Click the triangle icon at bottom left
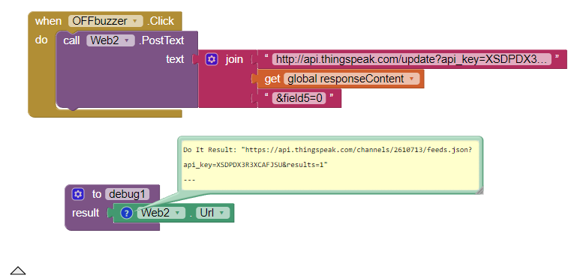 click(x=17, y=271)
